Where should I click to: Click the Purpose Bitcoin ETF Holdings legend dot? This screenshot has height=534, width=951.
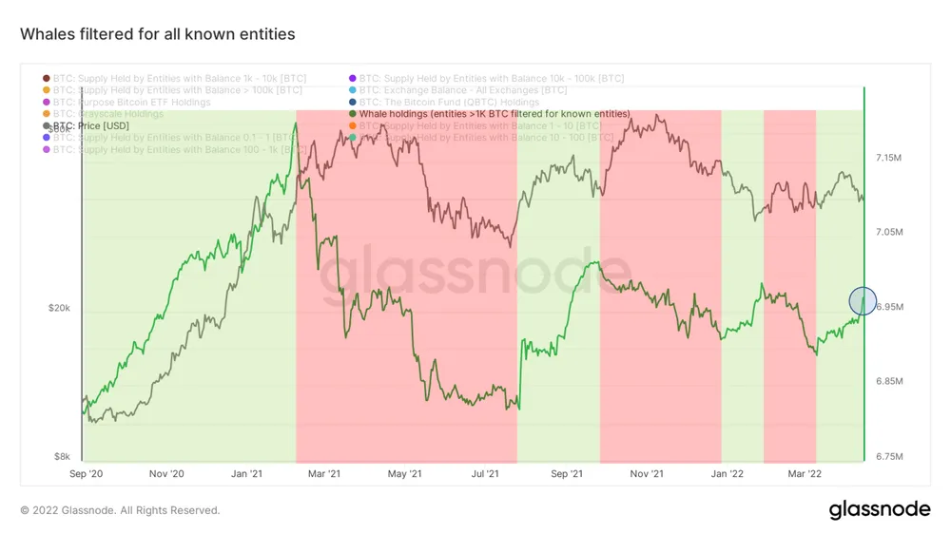48,102
